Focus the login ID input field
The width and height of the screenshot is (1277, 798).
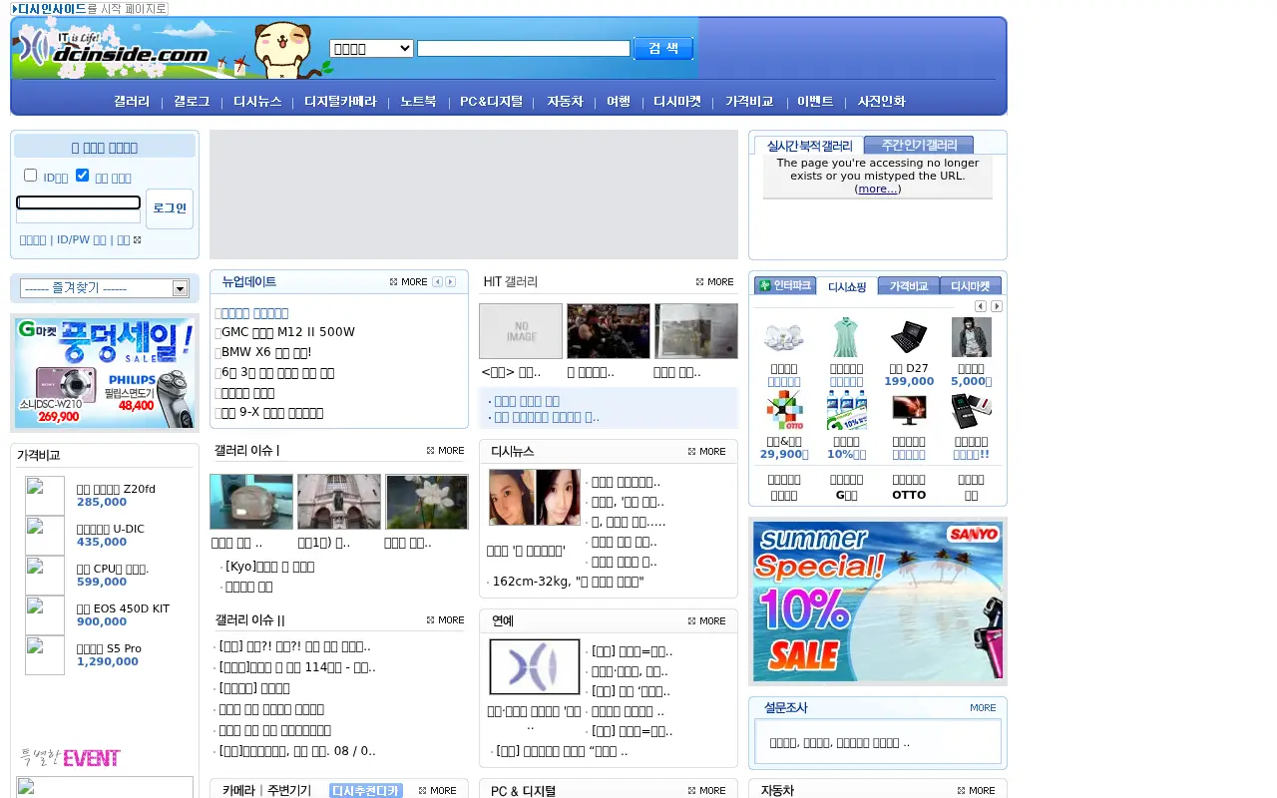pos(78,202)
